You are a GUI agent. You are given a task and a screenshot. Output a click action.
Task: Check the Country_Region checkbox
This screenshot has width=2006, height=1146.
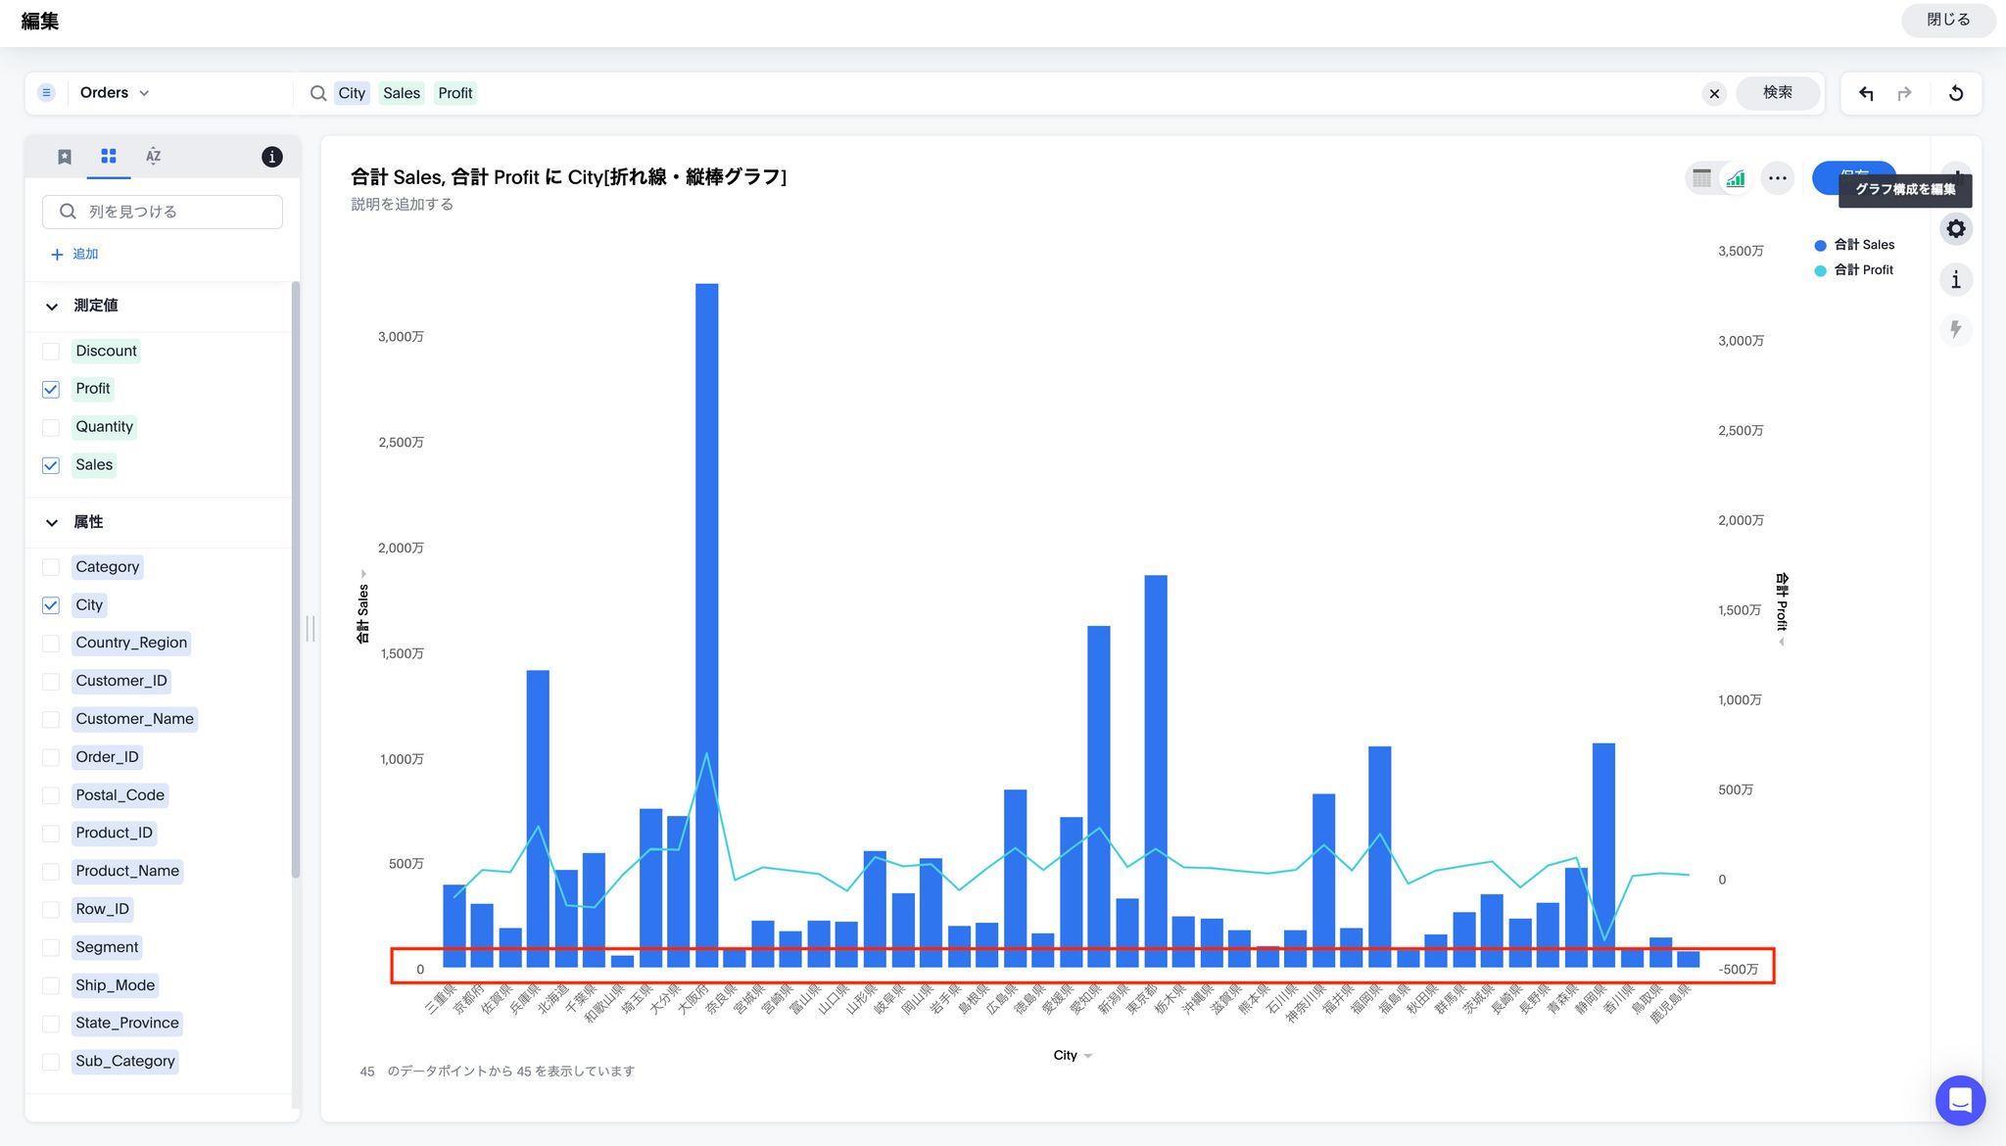pos(51,644)
